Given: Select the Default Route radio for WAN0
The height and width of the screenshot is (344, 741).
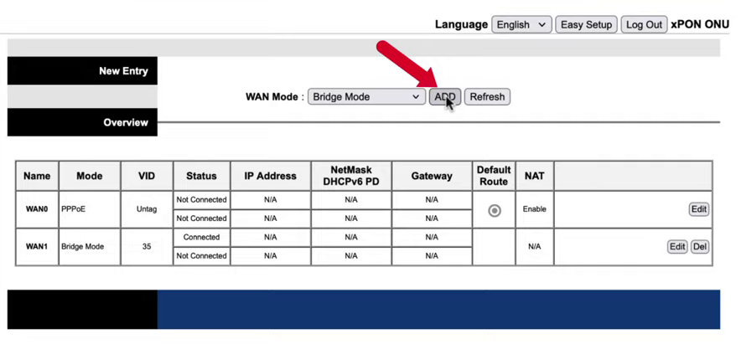Looking at the screenshot, I should [x=495, y=210].
